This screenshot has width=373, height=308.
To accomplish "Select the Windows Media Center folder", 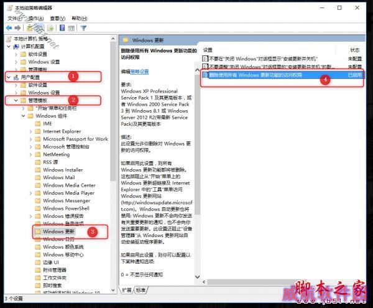I will click(69, 185).
